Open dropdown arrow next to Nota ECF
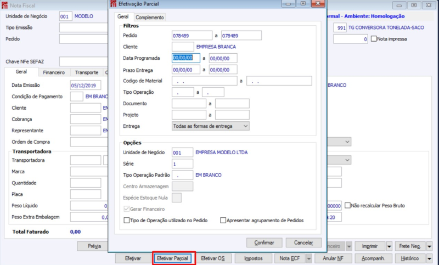Screen dimensions: 439x265 309,258
